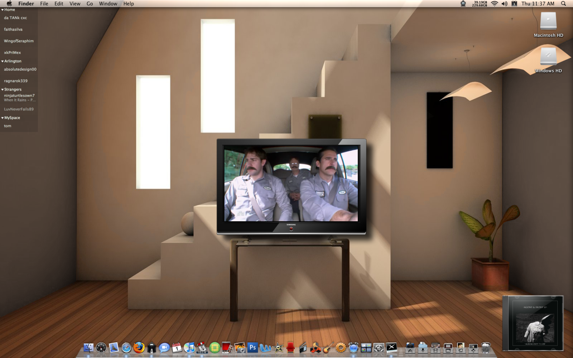Open iChat from the Dock
Viewport: 573px width, 358px height.
[x=164, y=347]
